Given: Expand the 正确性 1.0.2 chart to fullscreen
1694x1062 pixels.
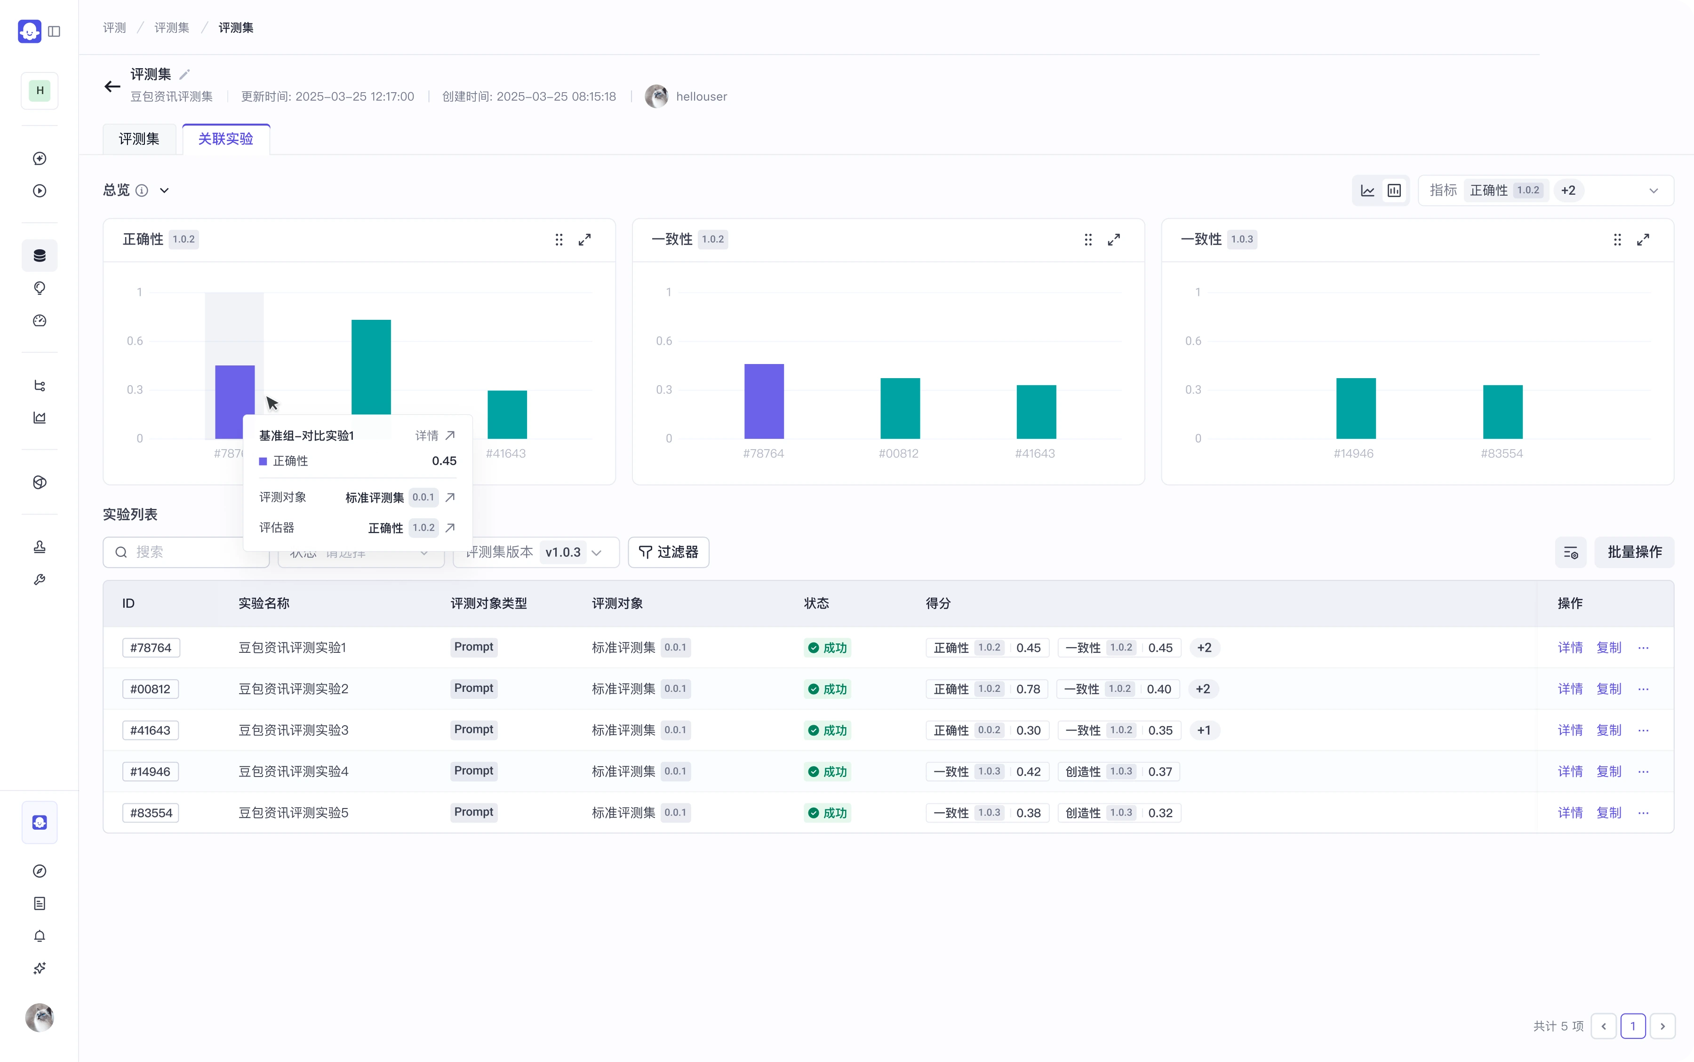Looking at the screenshot, I should 584,239.
